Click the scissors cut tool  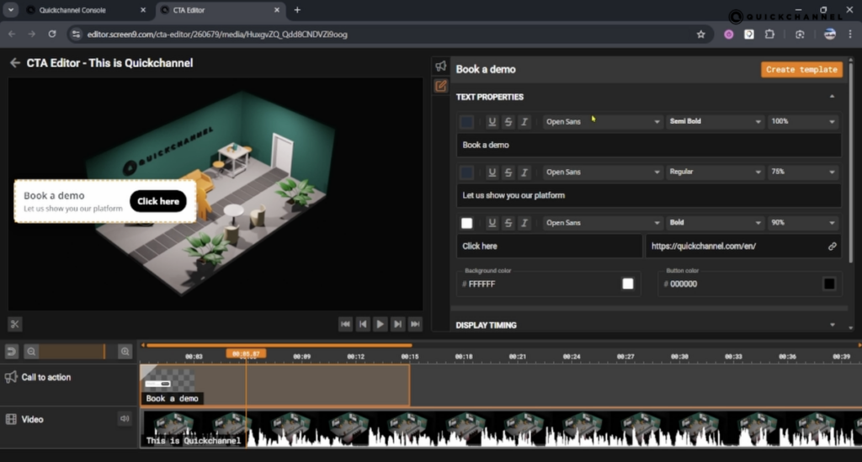tap(15, 324)
